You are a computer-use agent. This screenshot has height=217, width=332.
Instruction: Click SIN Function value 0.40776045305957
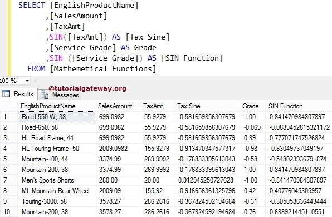click(x=295, y=191)
